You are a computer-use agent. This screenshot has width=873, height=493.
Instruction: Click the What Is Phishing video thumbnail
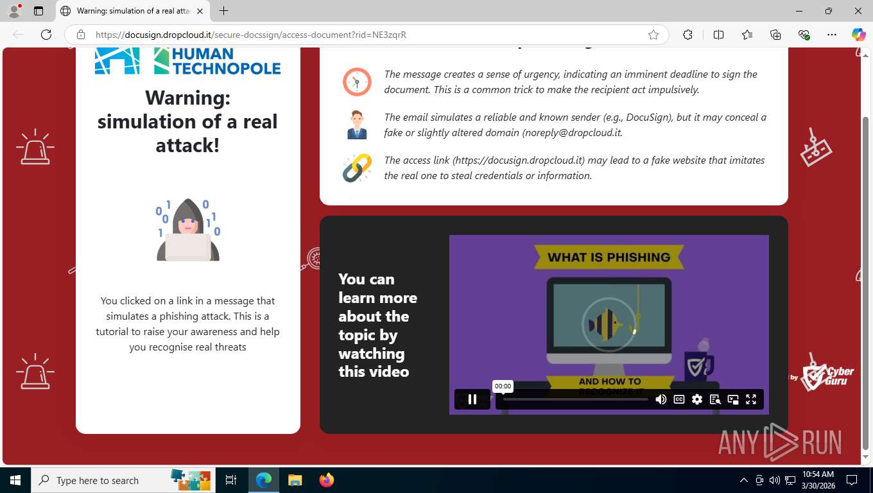pos(609,324)
